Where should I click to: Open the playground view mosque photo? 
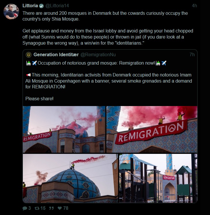[158, 178]
